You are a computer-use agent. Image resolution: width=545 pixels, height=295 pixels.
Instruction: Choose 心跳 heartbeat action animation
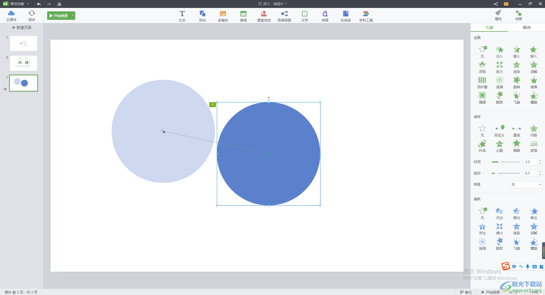pos(499,146)
